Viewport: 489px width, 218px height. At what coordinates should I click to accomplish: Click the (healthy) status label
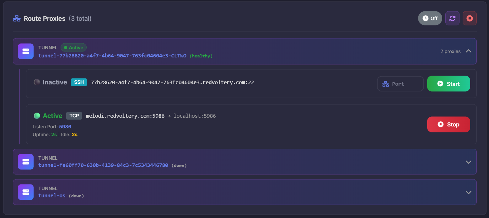[x=201, y=56]
